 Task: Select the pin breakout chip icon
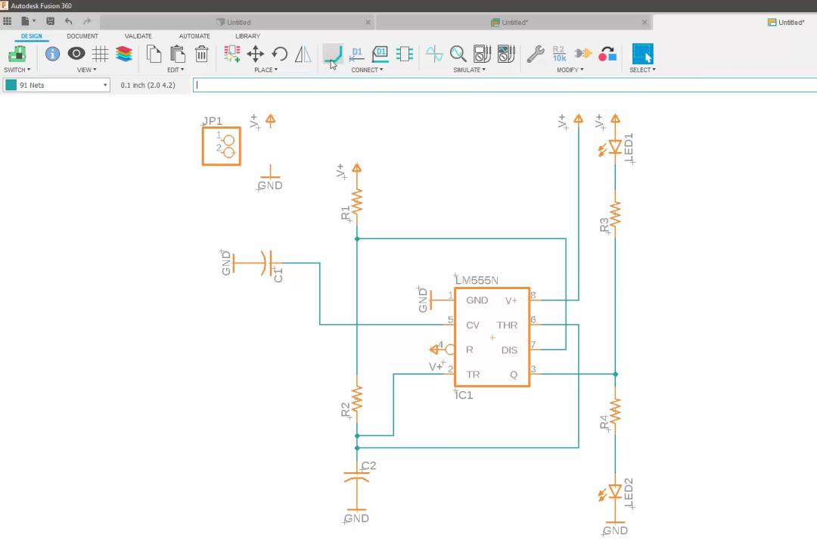(404, 54)
